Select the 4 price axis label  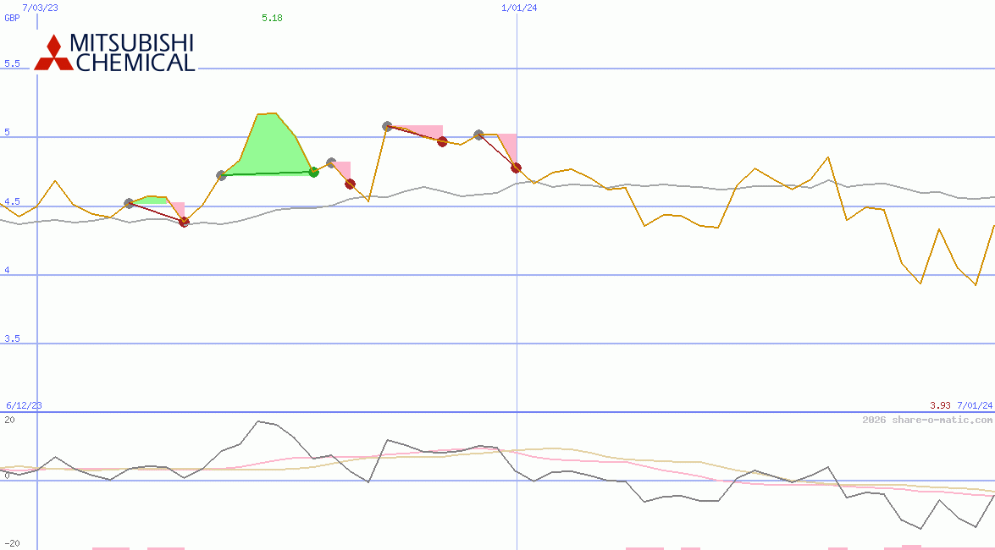pos(8,270)
